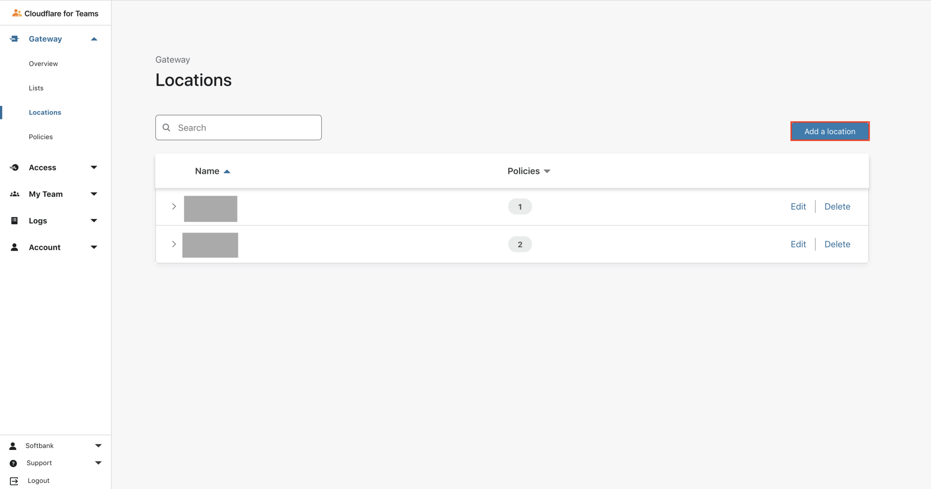
Task: Click the Access section icon
Action: [14, 167]
